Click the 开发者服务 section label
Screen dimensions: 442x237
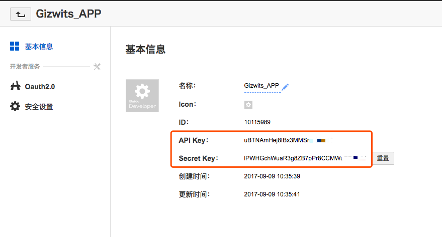pyautogui.click(x=25, y=67)
